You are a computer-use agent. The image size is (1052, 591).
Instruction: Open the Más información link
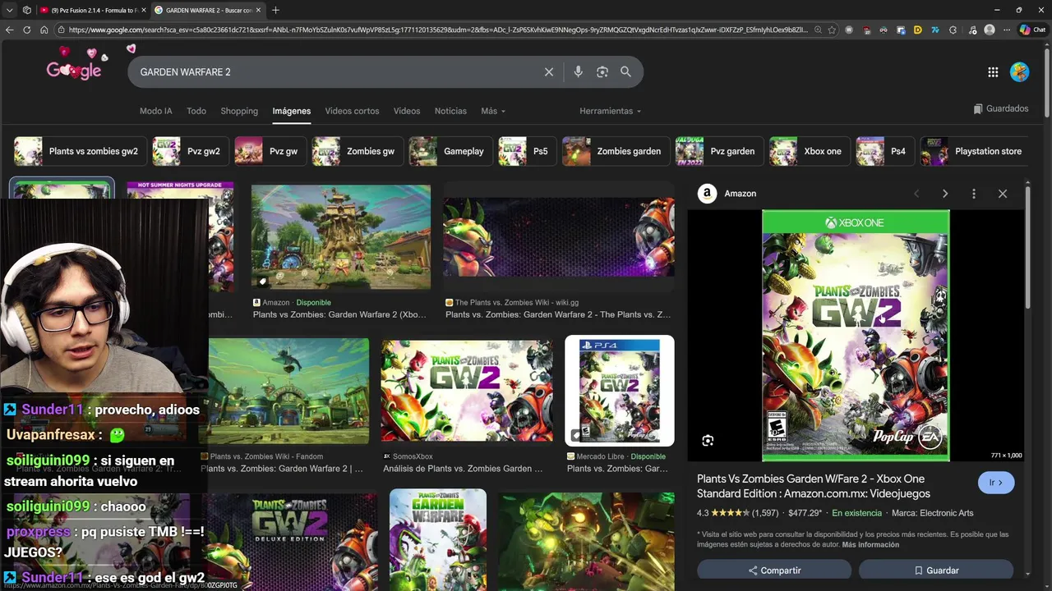[870, 545]
